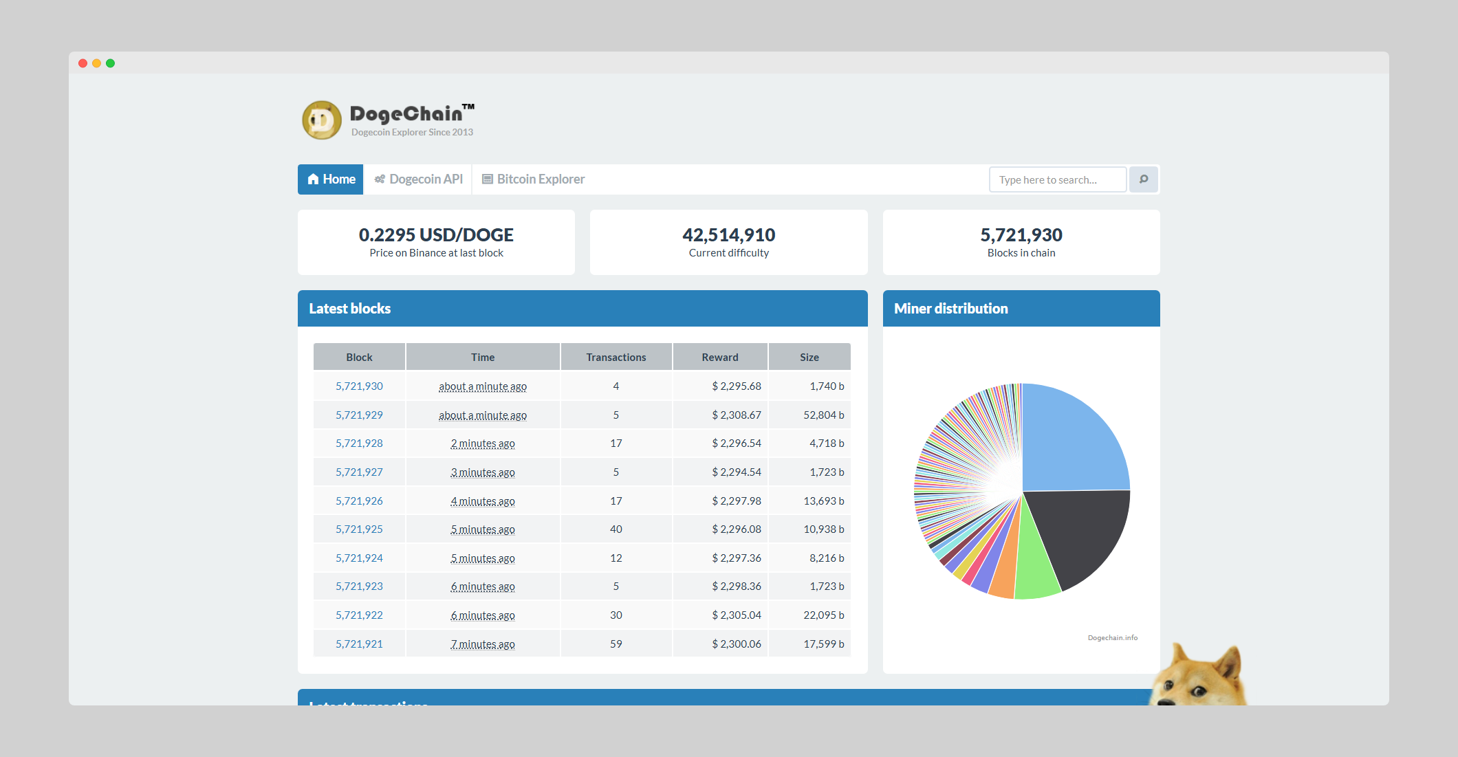1458x757 pixels.
Task: Click the Dogechain.info chart credit
Action: click(1112, 638)
